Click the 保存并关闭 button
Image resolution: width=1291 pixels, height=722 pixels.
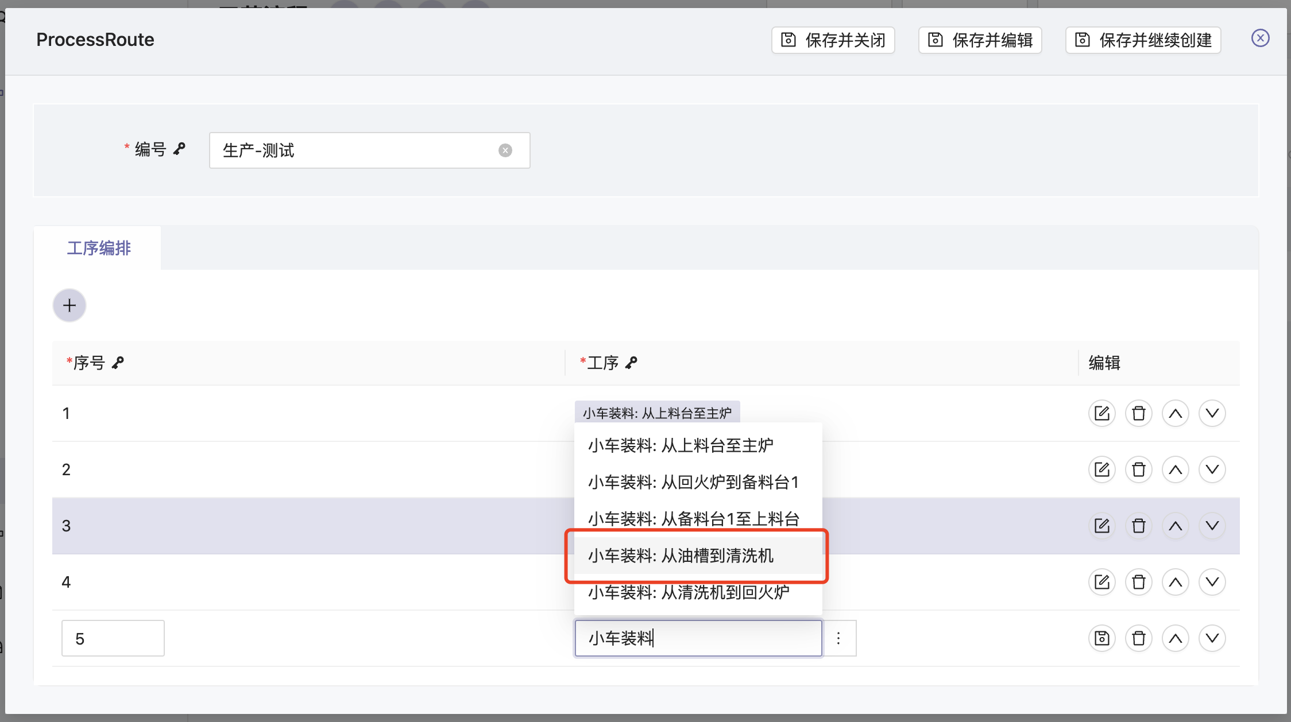[x=833, y=40]
